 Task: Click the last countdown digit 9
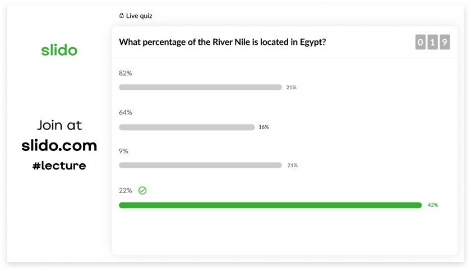(x=445, y=42)
